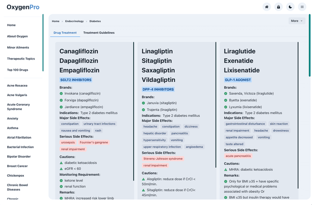
Task: Open Home in the sidebar
Action: (x=11, y=25)
